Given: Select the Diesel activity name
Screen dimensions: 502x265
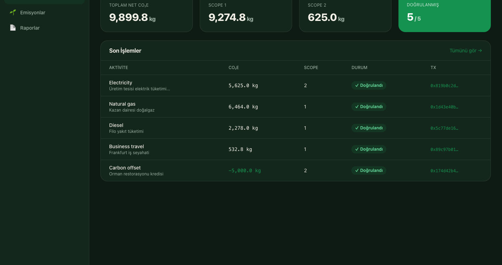Looking at the screenshot, I should [116, 125].
